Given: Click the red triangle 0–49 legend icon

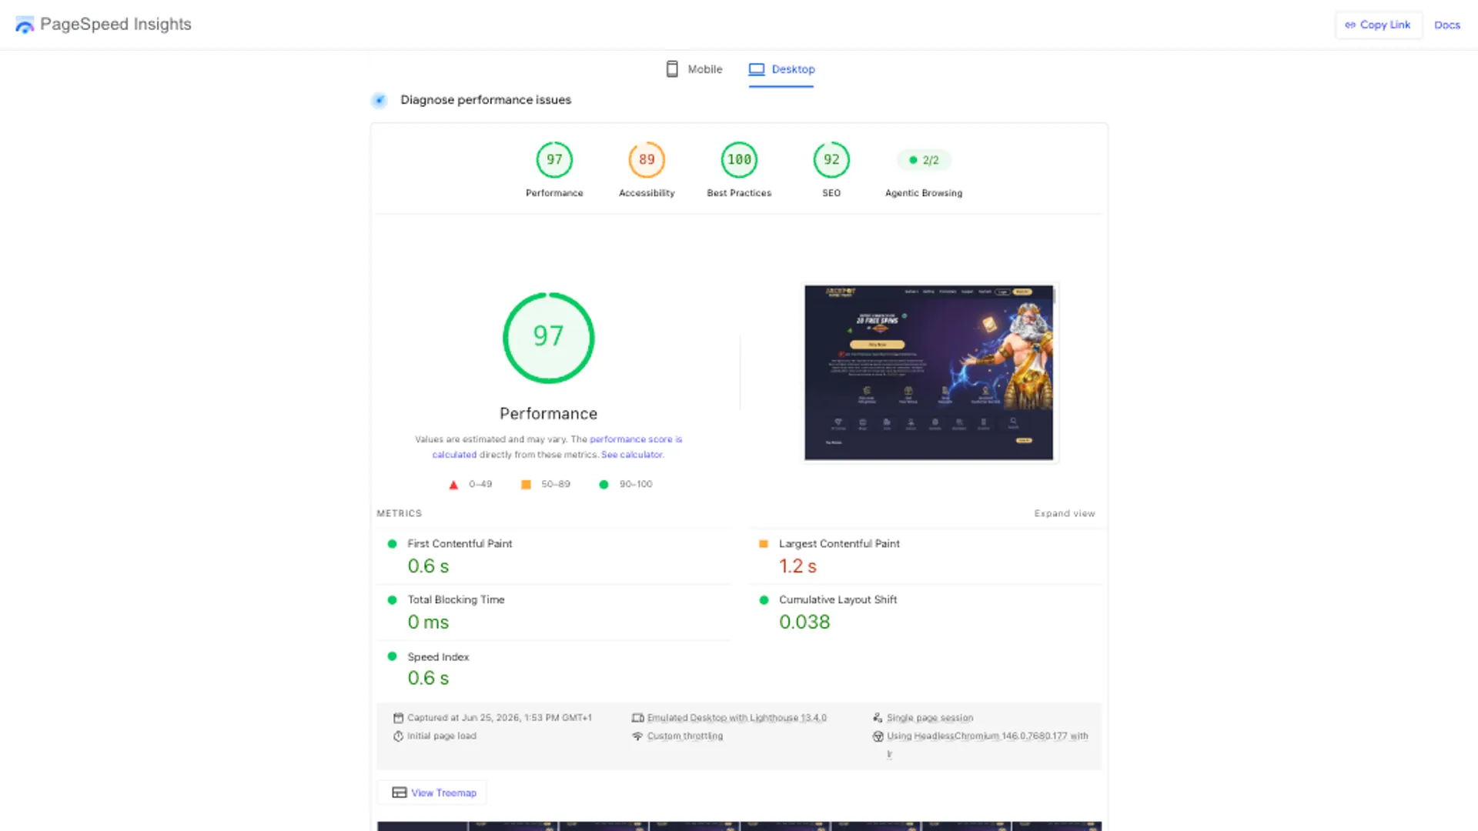Looking at the screenshot, I should tap(453, 485).
